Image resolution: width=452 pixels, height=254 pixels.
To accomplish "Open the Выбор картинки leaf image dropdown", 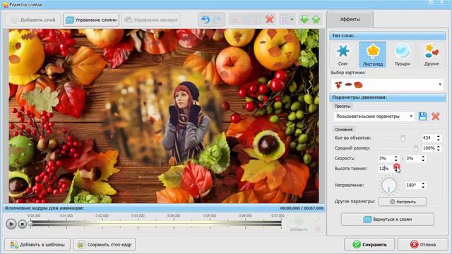I will (387, 85).
